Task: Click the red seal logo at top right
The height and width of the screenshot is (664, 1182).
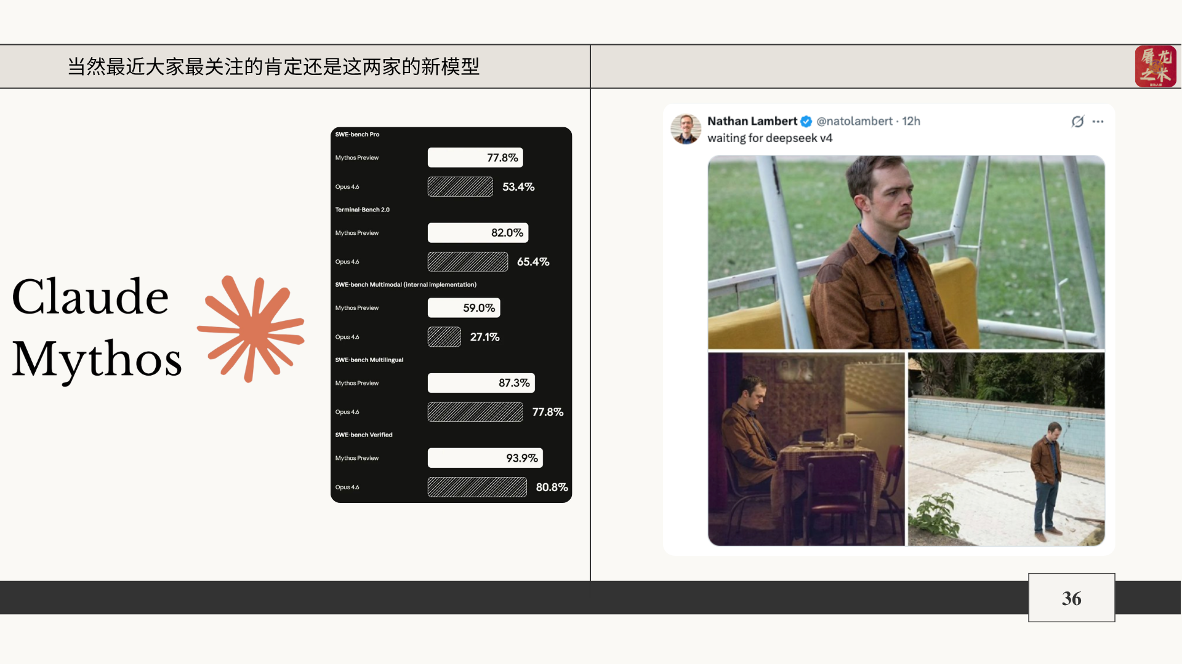Action: click(1156, 66)
